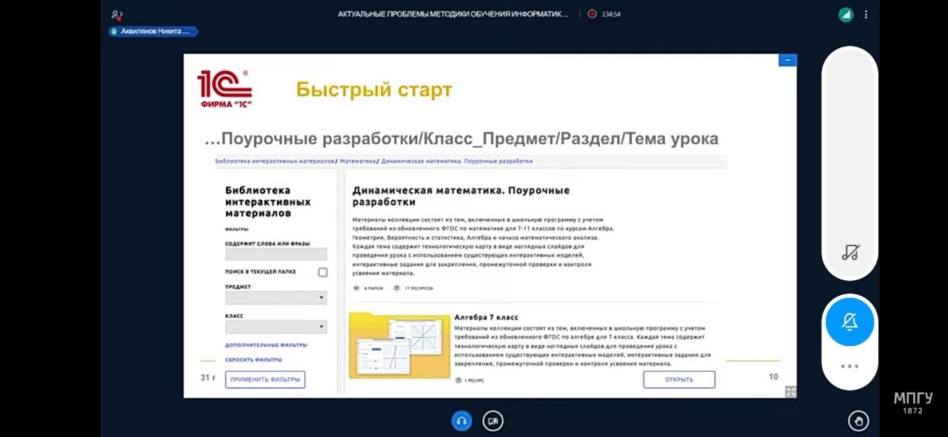Select the crossed-out pen annotation icon

pyautogui.click(x=849, y=252)
